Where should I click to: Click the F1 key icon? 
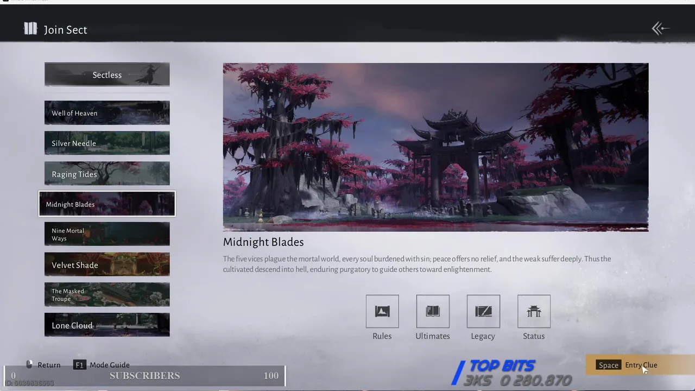(x=79, y=365)
